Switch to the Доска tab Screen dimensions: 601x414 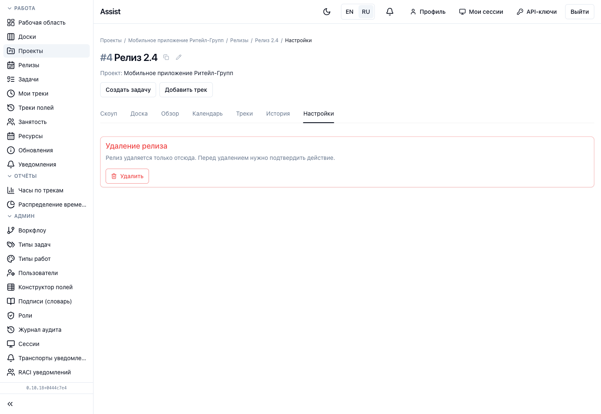tap(139, 114)
